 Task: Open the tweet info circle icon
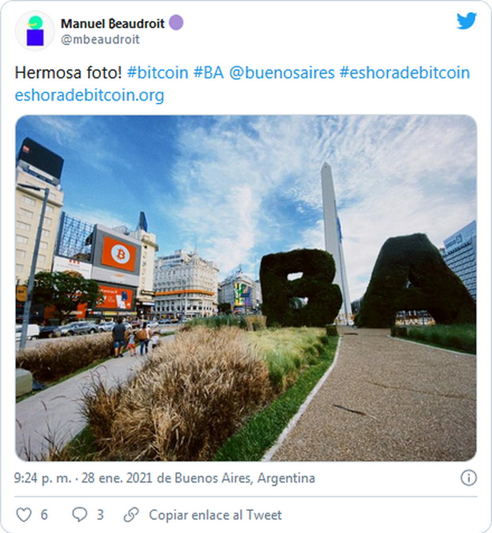469,478
